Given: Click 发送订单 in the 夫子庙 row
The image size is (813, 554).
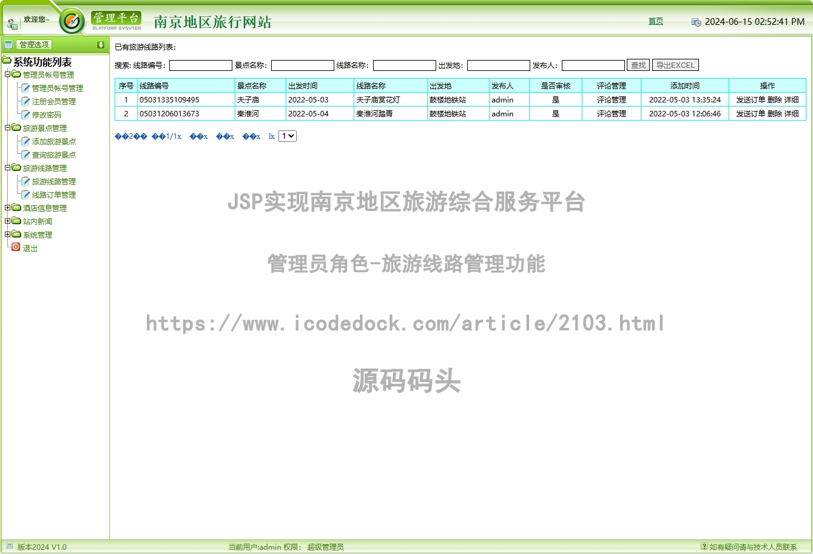Looking at the screenshot, I should click(751, 99).
